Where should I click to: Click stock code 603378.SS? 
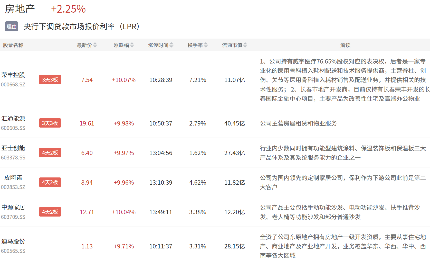click(13, 158)
